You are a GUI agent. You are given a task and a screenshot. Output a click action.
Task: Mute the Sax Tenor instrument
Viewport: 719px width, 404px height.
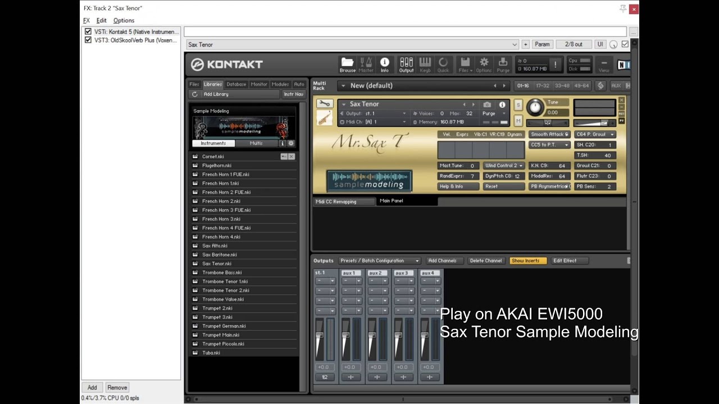[518, 120]
